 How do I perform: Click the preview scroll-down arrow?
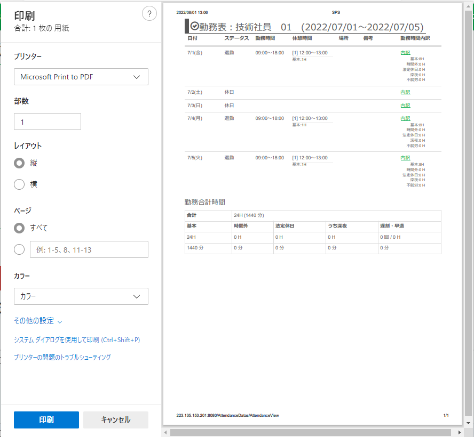[x=468, y=423]
